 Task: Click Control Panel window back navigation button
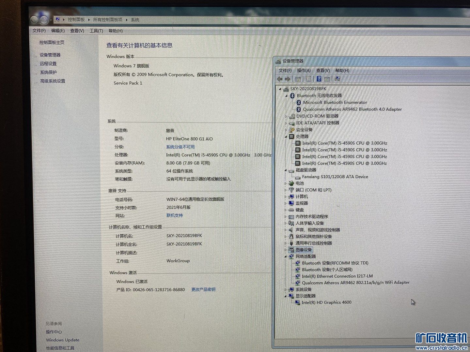pos(34,20)
